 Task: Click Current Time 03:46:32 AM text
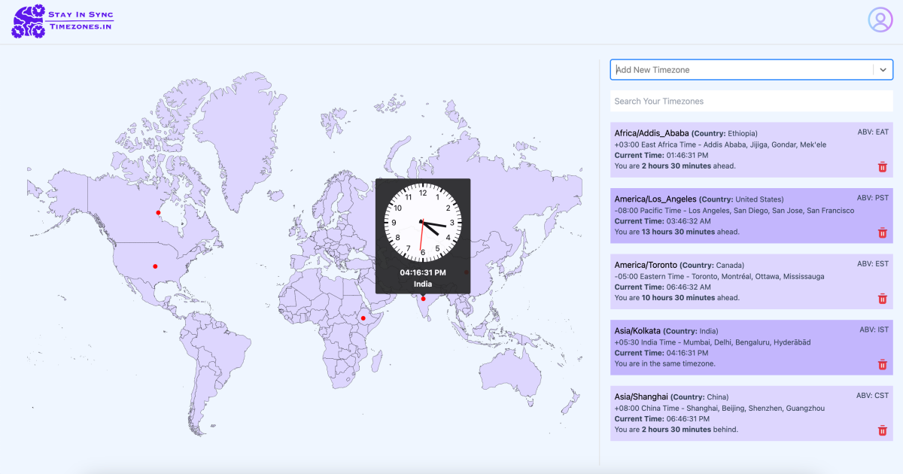[663, 221]
